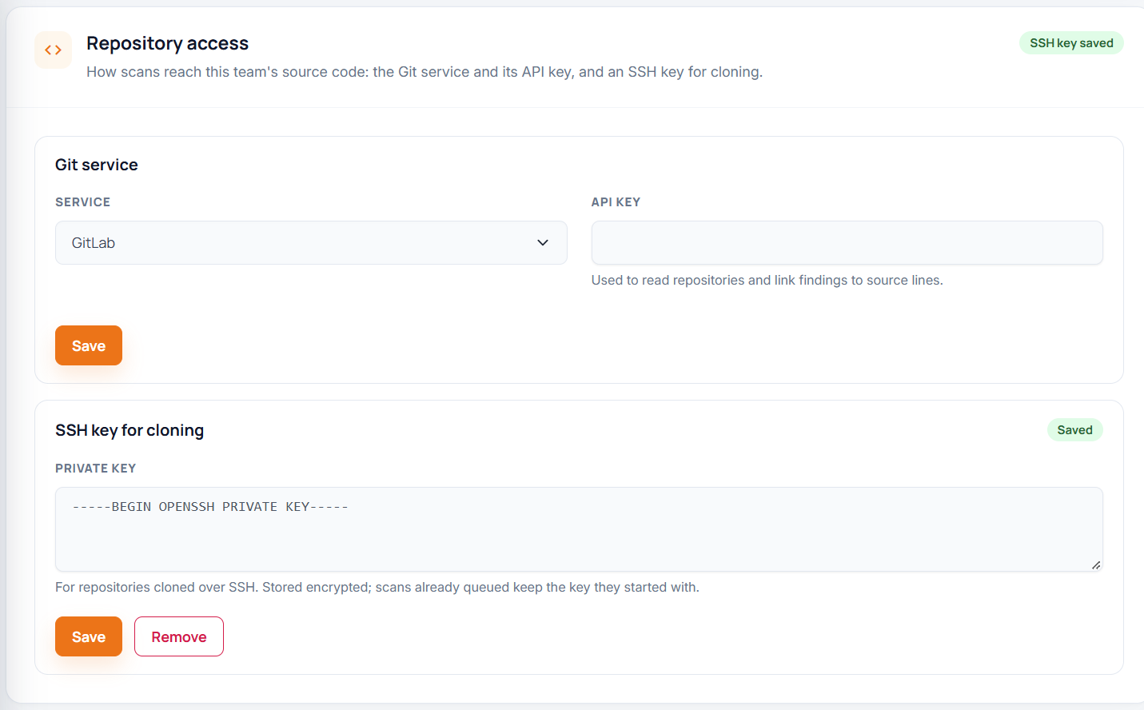Click the 'Saved' badge in SSH section

click(x=1074, y=430)
